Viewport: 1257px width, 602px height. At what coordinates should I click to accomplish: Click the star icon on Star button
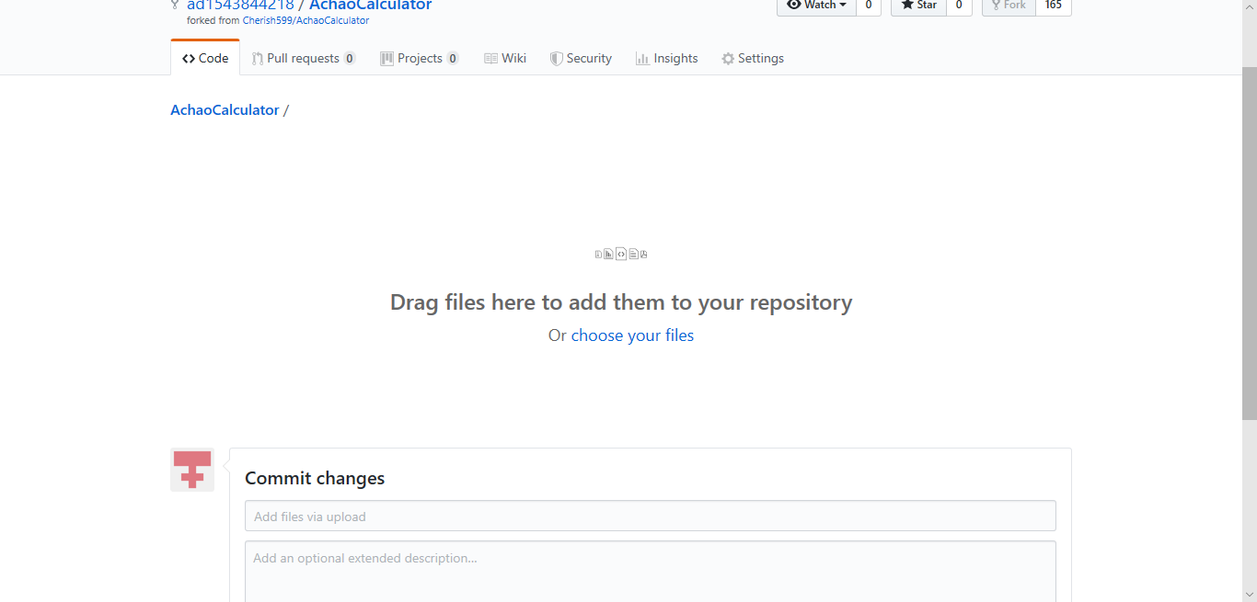[907, 5]
